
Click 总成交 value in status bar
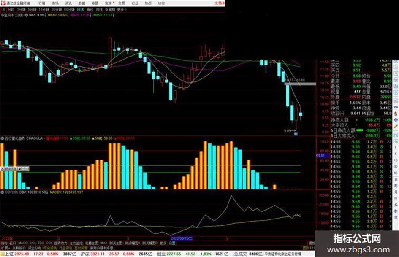coord(255,254)
